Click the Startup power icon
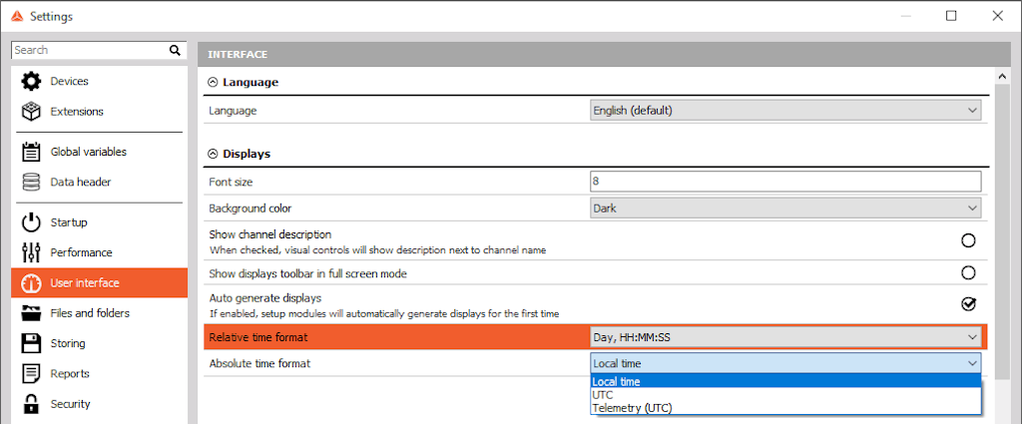1022x424 pixels. click(x=31, y=222)
